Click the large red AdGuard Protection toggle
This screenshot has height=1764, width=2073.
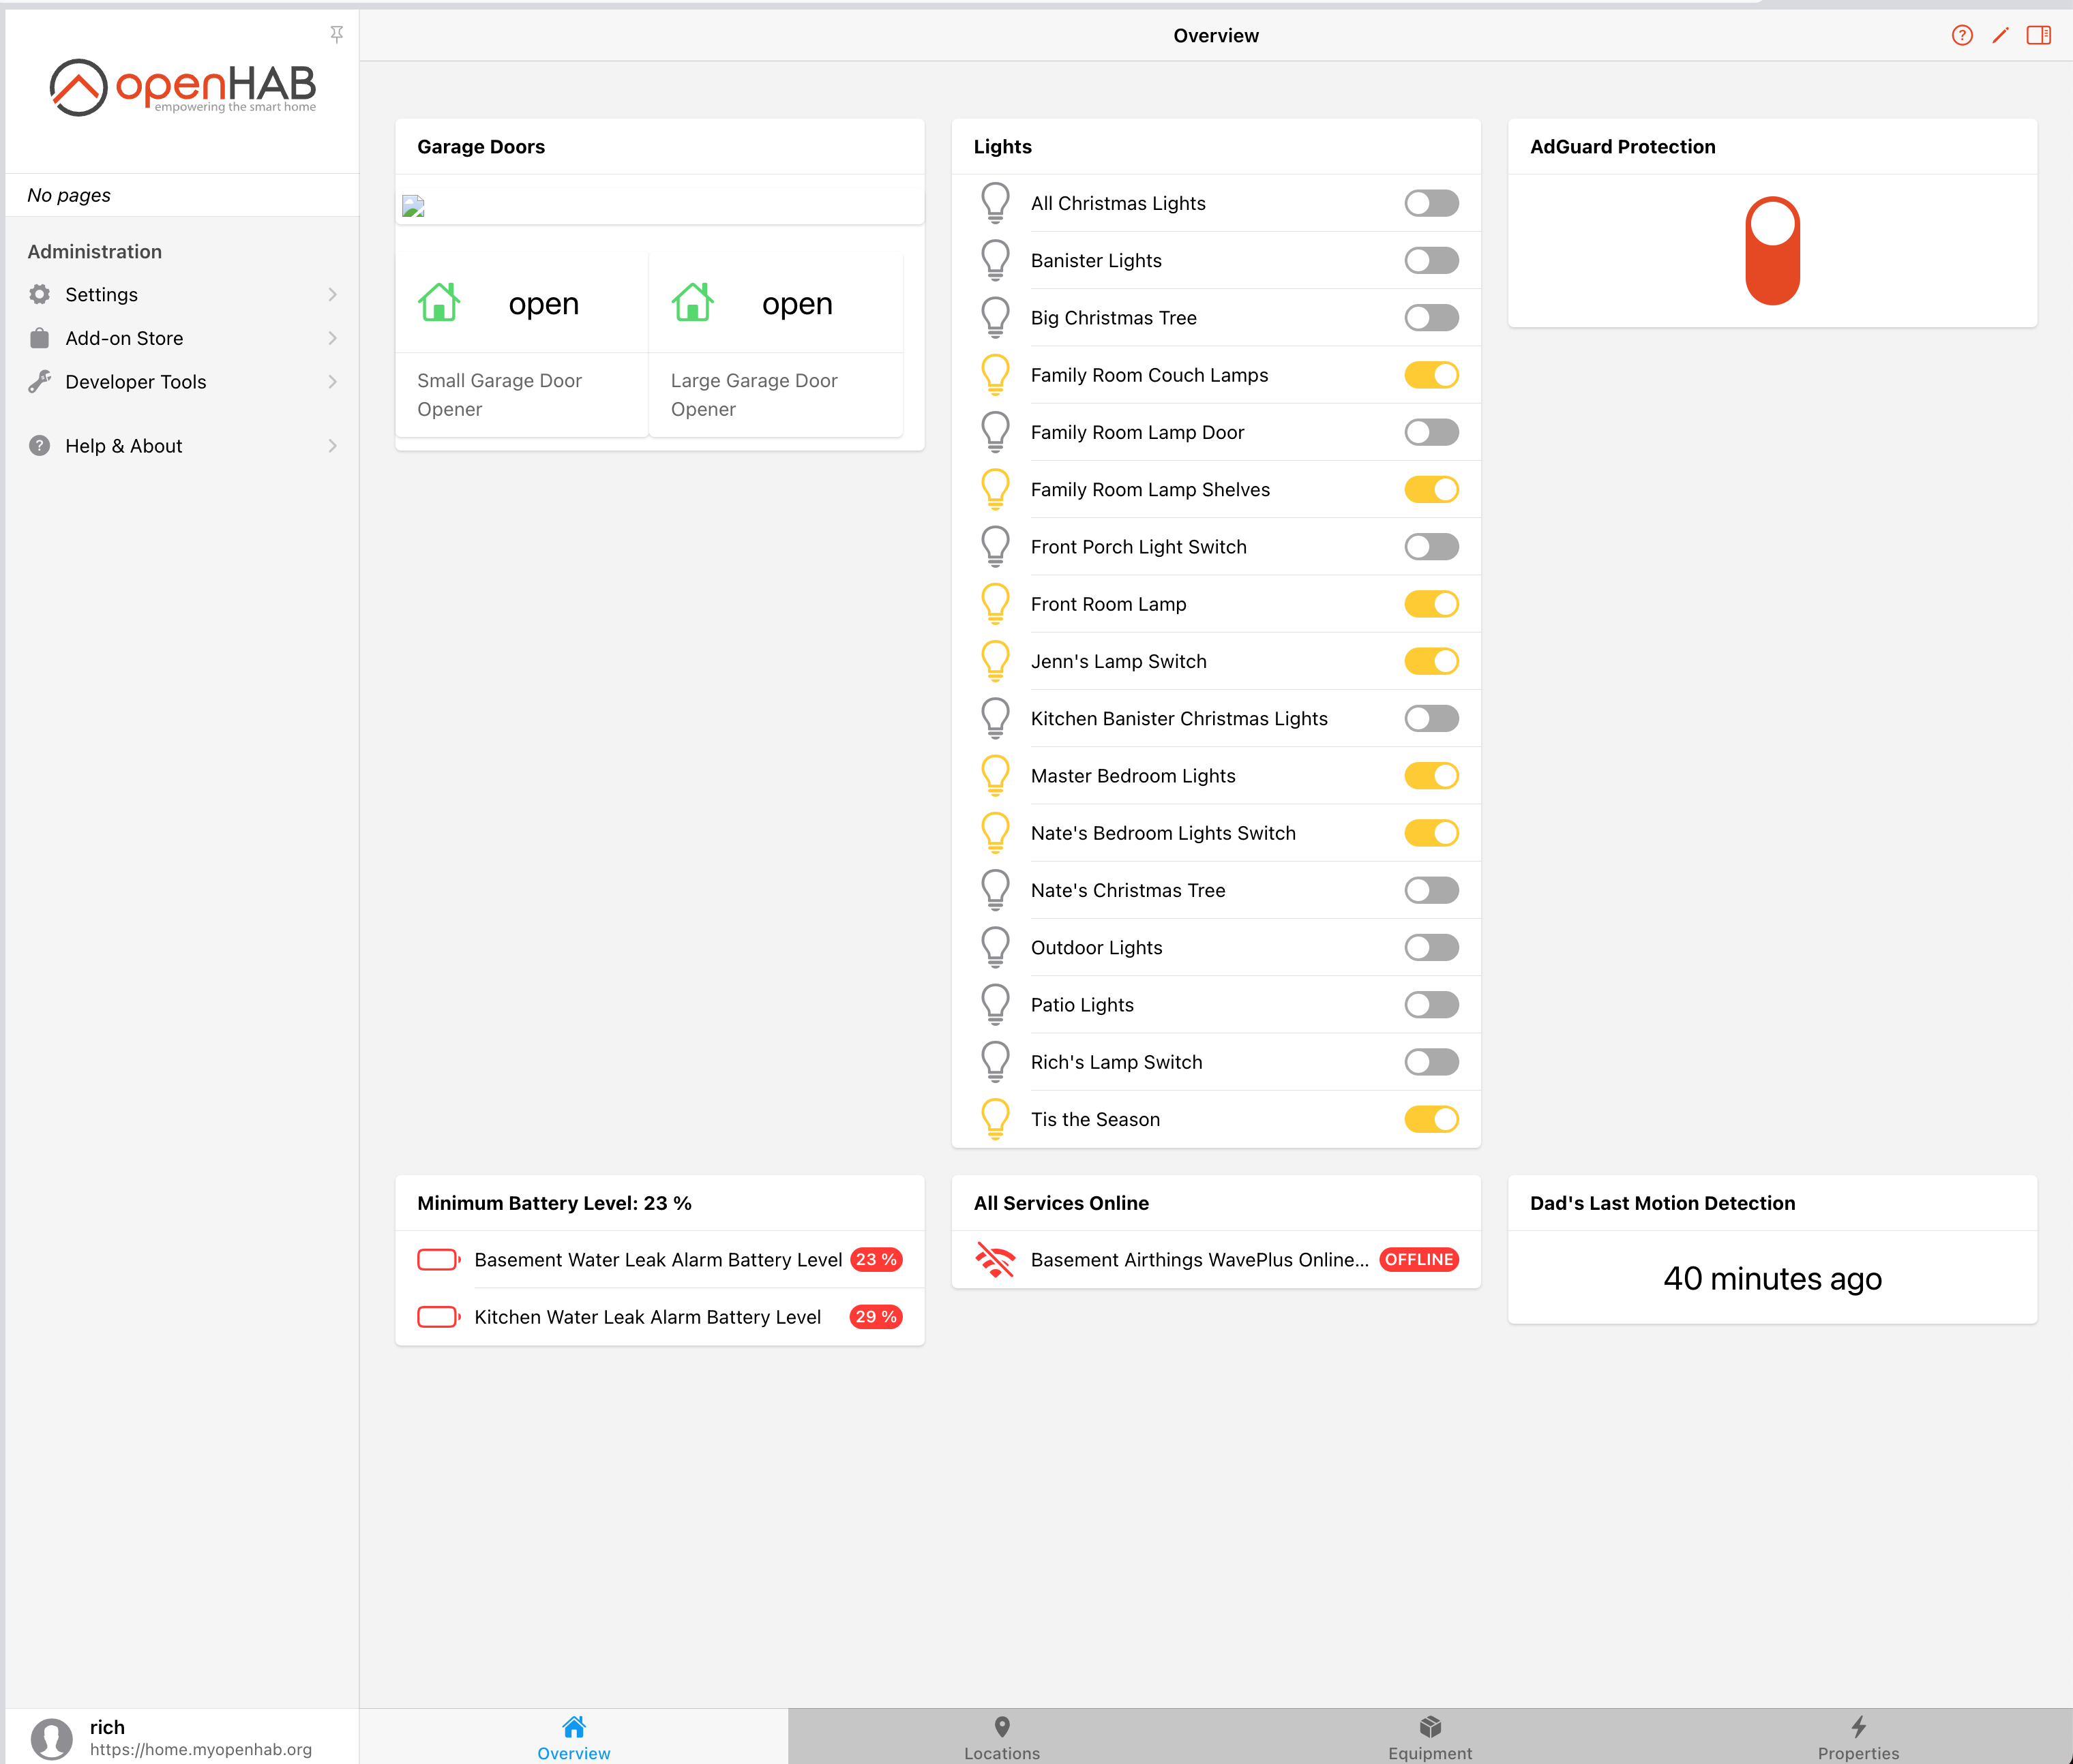pos(1772,251)
